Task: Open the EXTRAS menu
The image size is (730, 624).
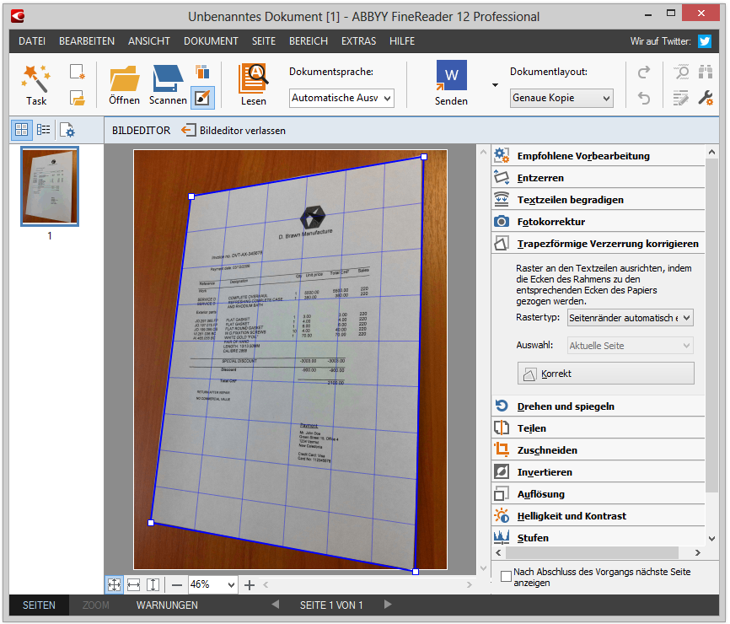Action: (358, 40)
